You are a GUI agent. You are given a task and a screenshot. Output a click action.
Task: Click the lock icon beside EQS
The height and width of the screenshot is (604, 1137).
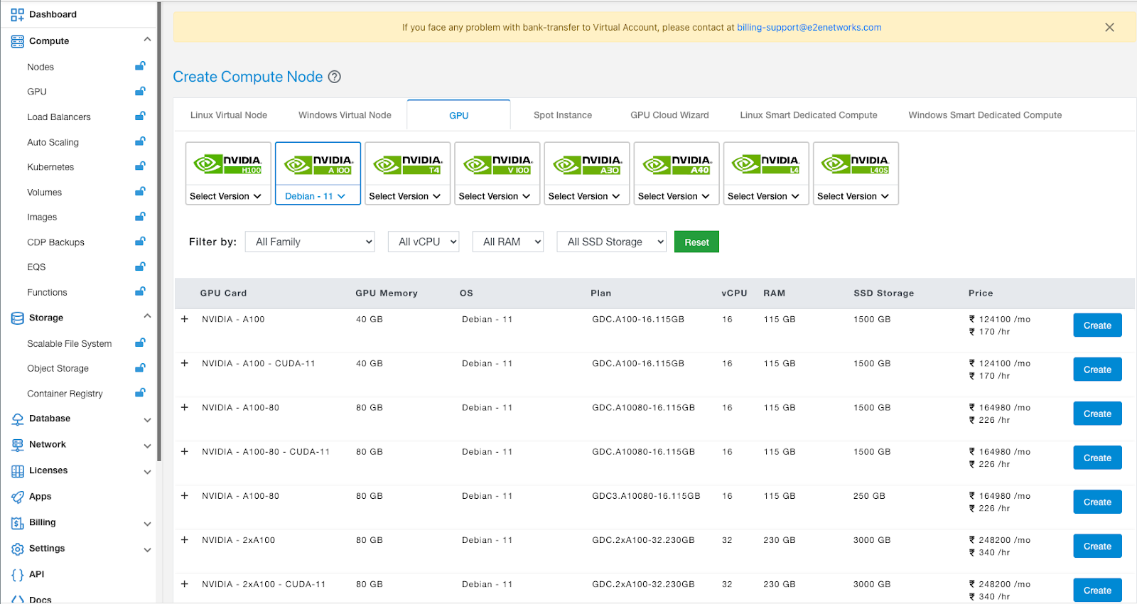click(140, 266)
